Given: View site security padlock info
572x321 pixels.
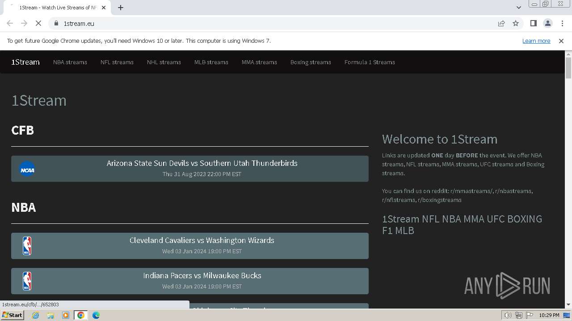Looking at the screenshot, I should (56, 23).
